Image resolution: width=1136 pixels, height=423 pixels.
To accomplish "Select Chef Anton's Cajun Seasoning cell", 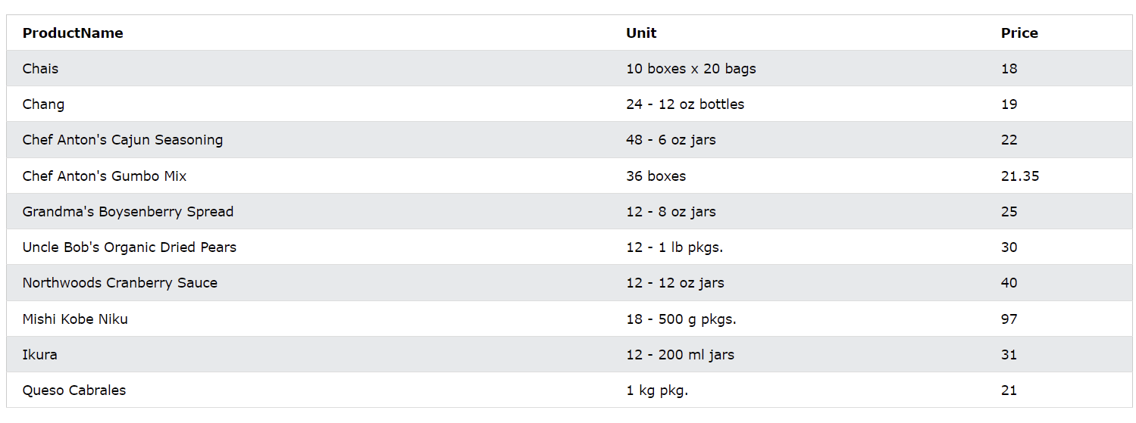I will pos(123,140).
